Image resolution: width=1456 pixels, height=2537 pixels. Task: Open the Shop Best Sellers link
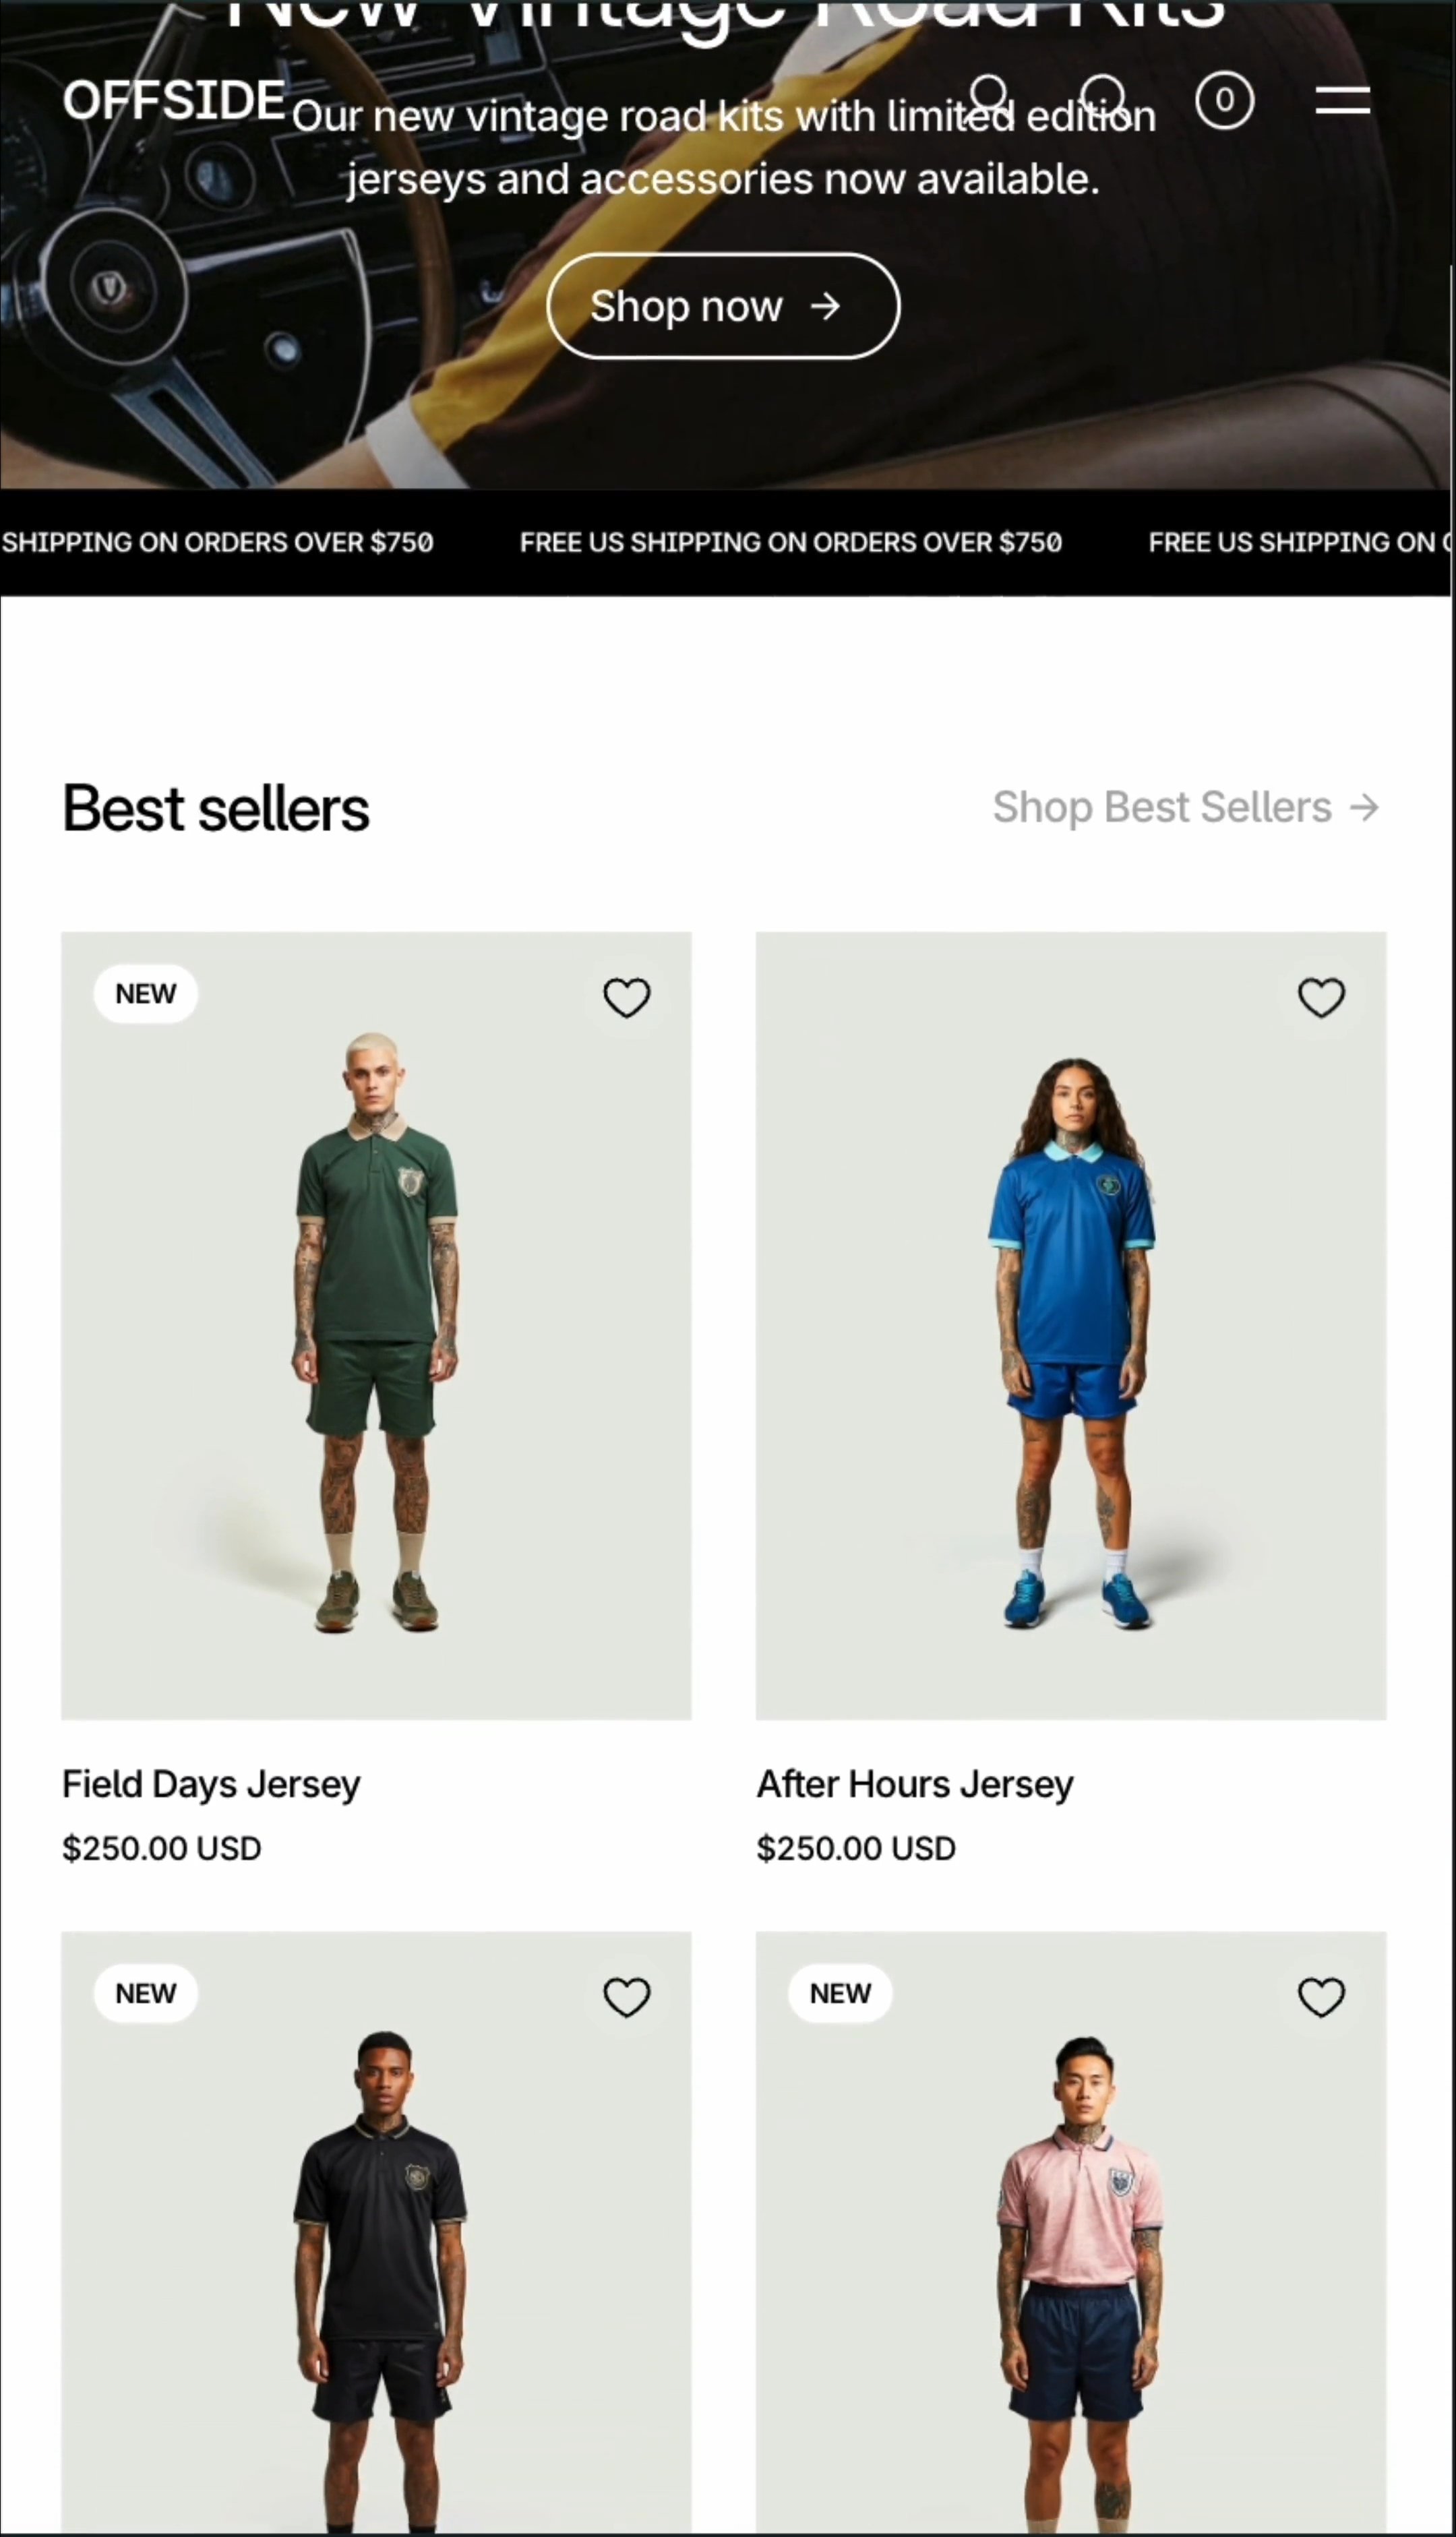point(1186,807)
